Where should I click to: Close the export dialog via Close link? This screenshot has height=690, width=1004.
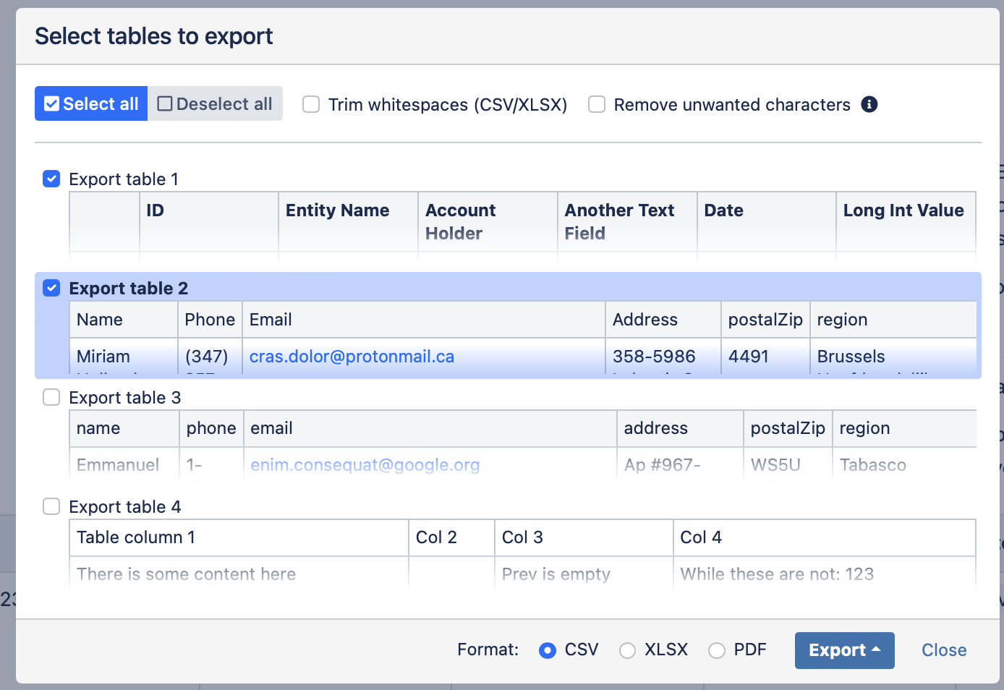coord(943,650)
